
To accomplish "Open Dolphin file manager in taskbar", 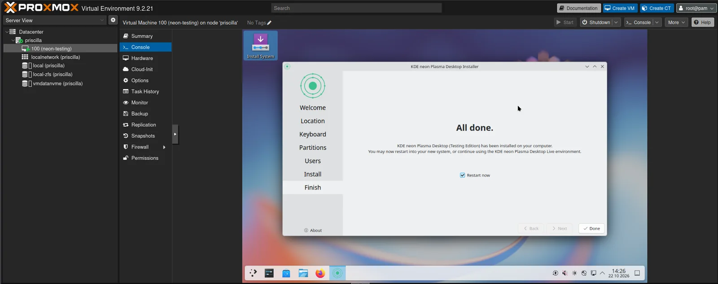I will 303,273.
